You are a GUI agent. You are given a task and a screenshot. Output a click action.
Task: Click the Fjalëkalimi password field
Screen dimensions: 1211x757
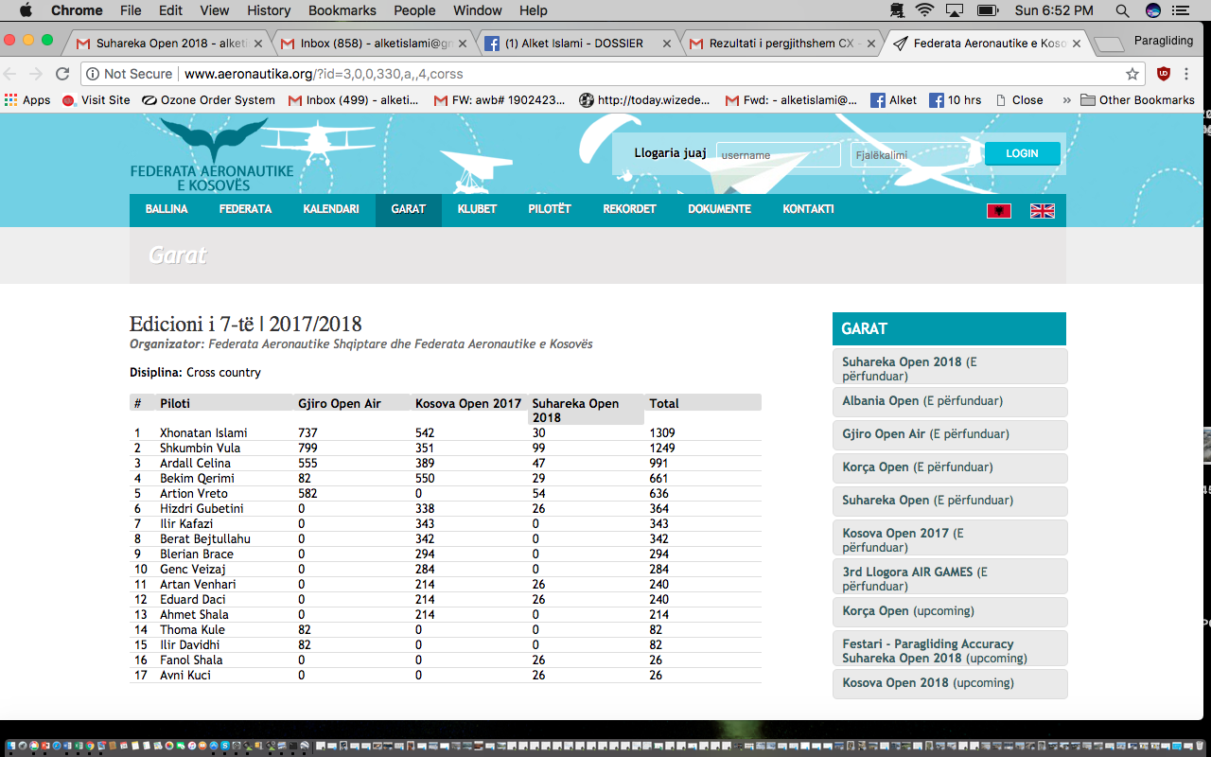point(911,155)
